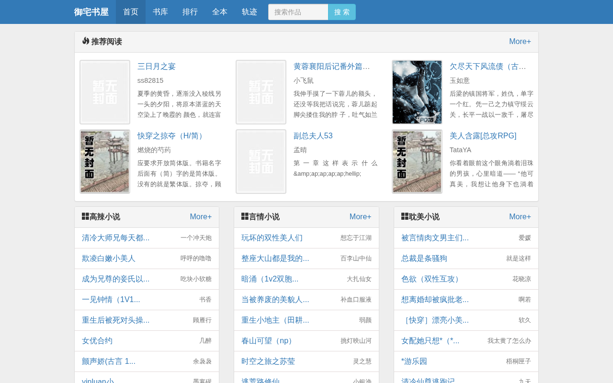Open the cover thumbnail of 三日月之宴
Image resolution: width=613 pixels, height=383 pixels.
click(x=105, y=92)
